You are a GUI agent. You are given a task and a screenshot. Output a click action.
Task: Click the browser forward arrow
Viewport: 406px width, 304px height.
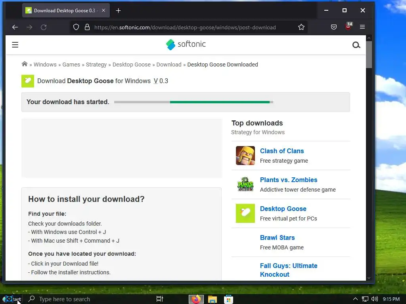pos(29,27)
